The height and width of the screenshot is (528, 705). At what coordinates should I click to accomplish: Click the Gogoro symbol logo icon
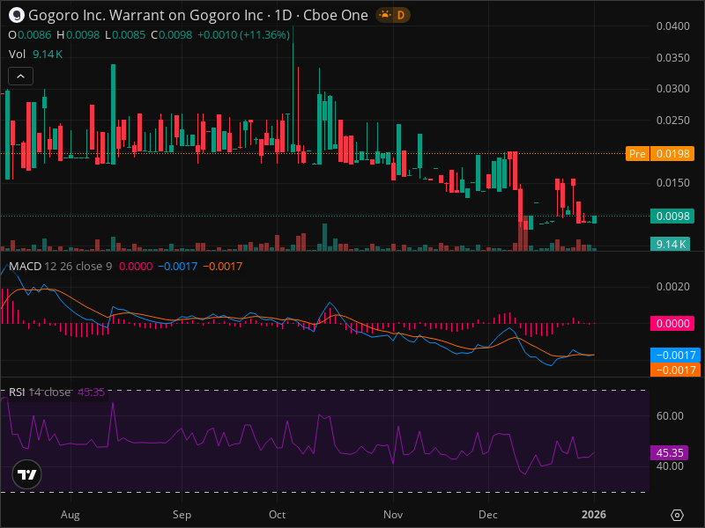coord(17,15)
